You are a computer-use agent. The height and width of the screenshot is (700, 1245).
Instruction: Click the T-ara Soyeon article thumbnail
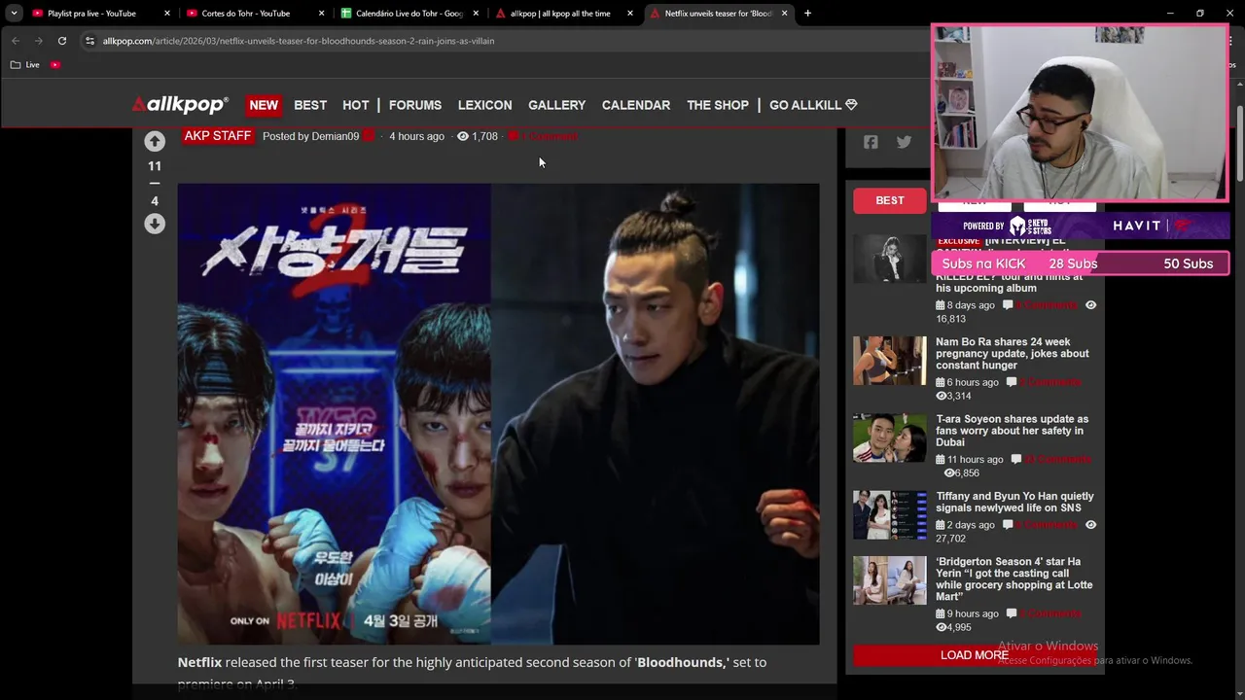point(890,437)
